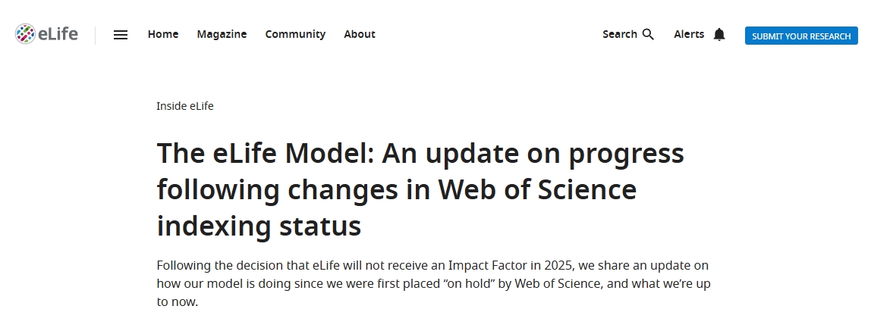Click "to now." ending the summary
The width and height of the screenshot is (893, 331).
click(x=177, y=301)
